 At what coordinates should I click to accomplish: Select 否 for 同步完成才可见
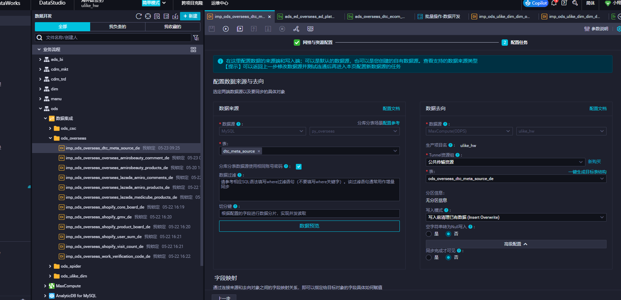(448, 257)
